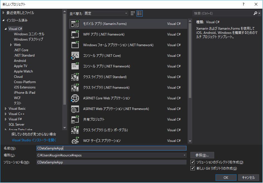
Task: Select クラス ライブラリ (.NET Standard) template
Action: click(x=128, y=77)
